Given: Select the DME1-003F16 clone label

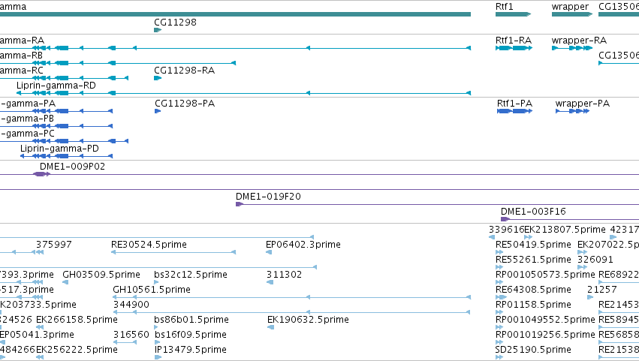Looking at the screenshot, I should pyautogui.click(x=533, y=212).
